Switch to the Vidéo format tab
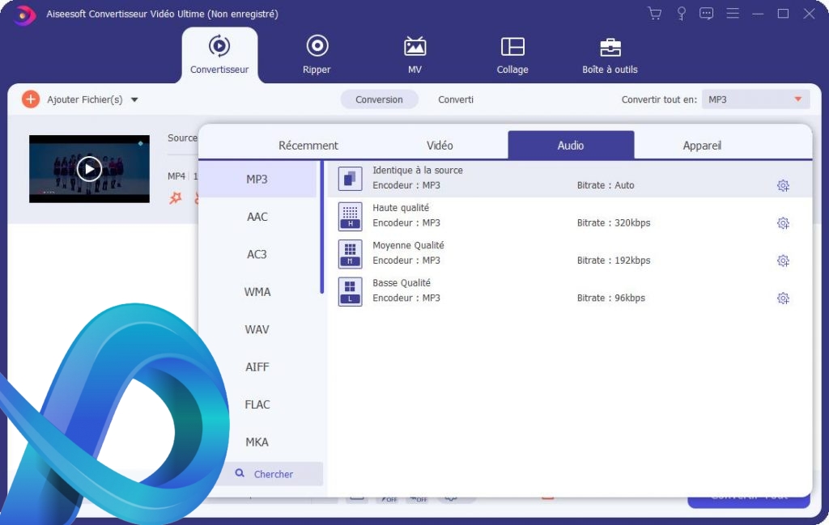 [440, 146]
